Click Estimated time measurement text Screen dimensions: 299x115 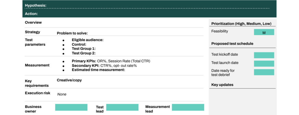pos(98,70)
